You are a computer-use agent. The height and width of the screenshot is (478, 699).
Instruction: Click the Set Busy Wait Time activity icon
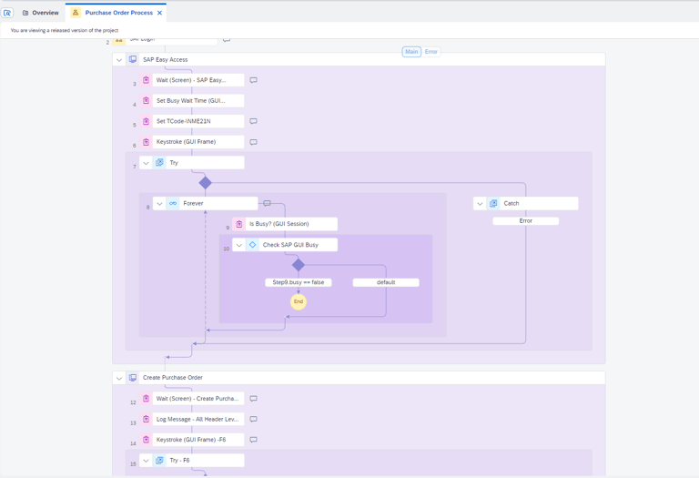[146, 101]
